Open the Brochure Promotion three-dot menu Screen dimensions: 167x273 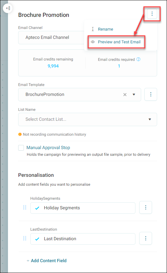point(152,14)
